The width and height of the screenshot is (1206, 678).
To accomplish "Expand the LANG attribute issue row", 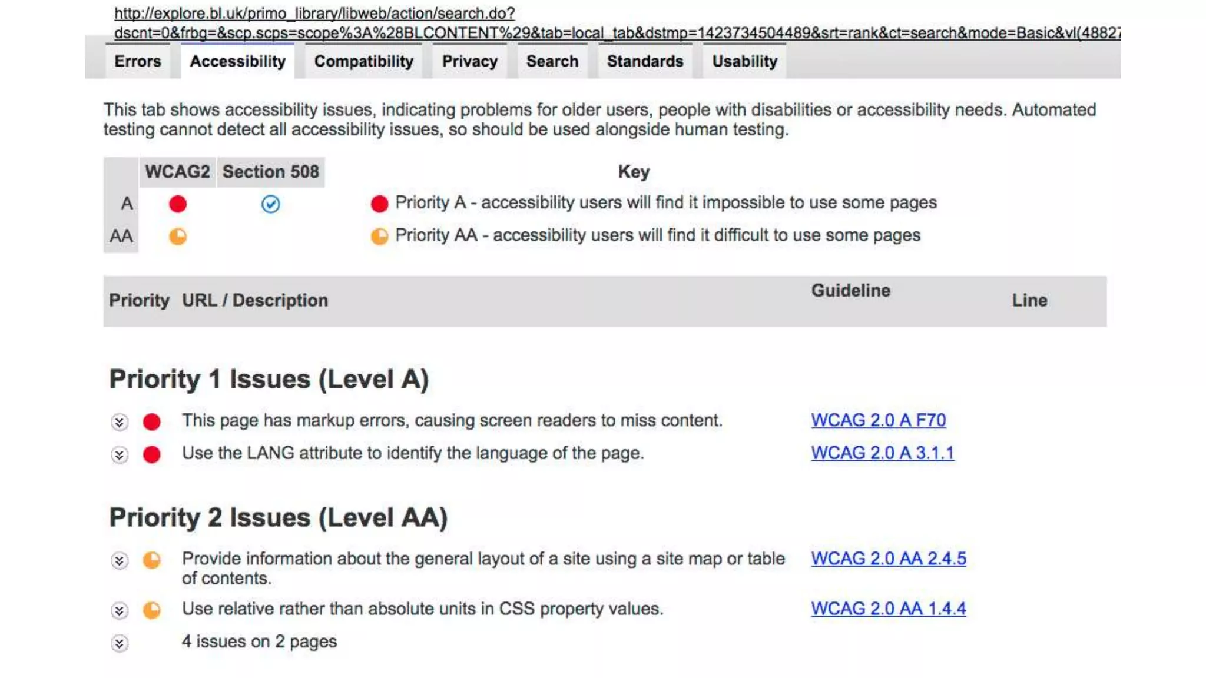I will click(x=120, y=455).
